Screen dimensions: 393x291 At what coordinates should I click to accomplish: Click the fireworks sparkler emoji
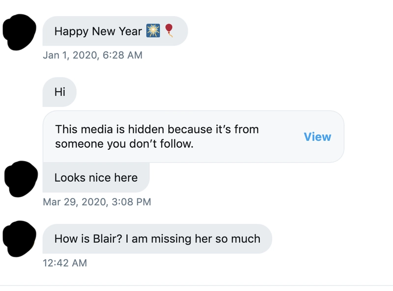(153, 30)
